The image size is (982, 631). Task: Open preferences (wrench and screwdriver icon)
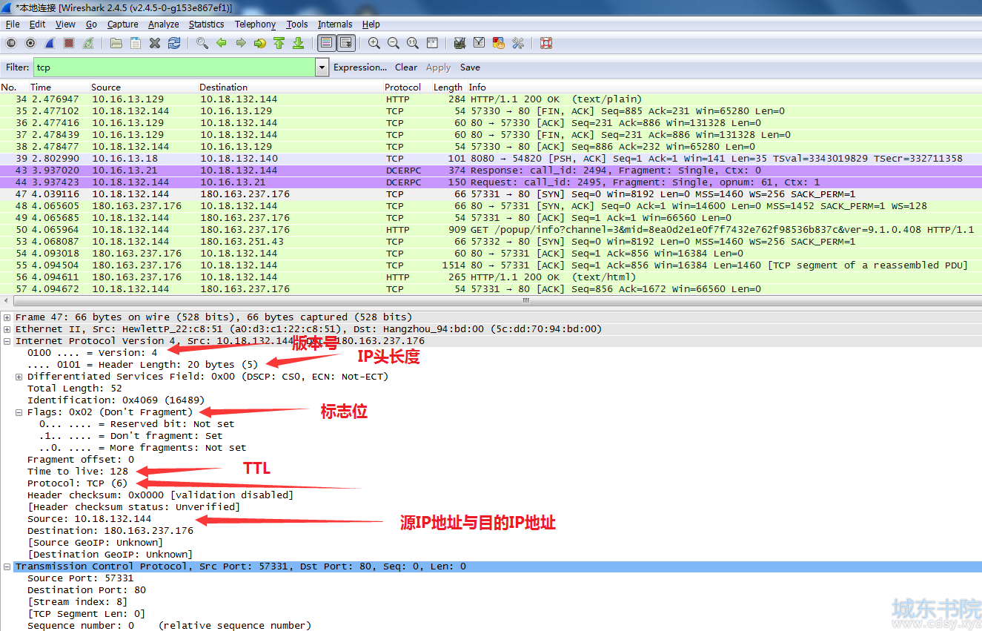point(518,43)
